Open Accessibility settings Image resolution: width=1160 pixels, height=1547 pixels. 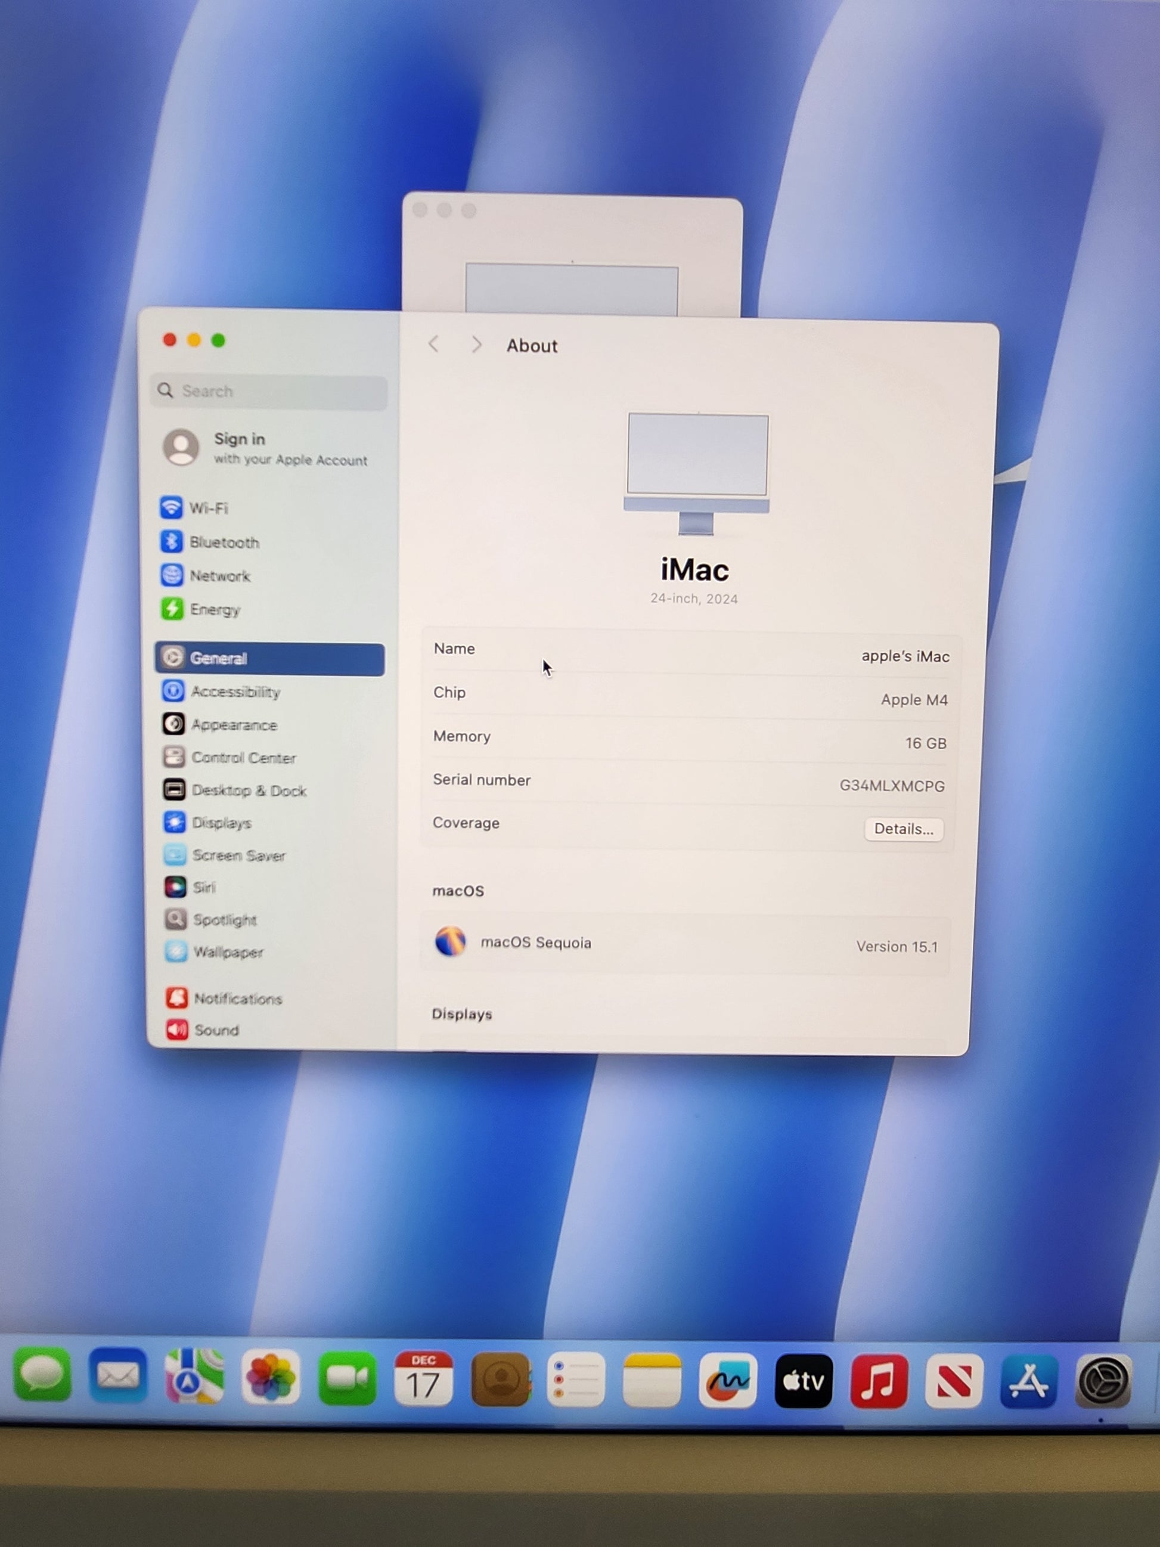coord(235,692)
